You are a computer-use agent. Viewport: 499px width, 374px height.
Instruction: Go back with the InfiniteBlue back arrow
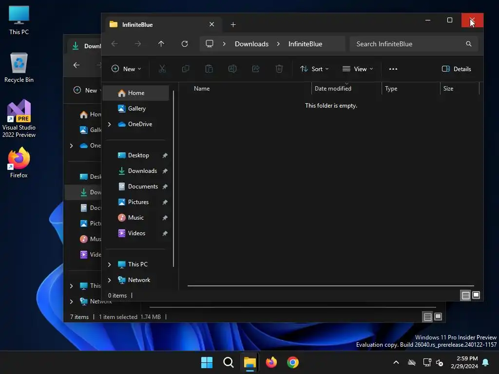pyautogui.click(x=115, y=43)
